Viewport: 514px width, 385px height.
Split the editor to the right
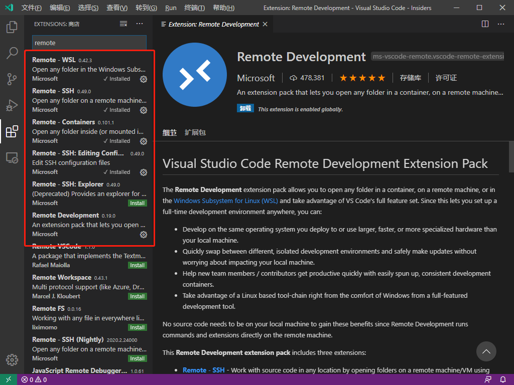pyautogui.click(x=485, y=24)
